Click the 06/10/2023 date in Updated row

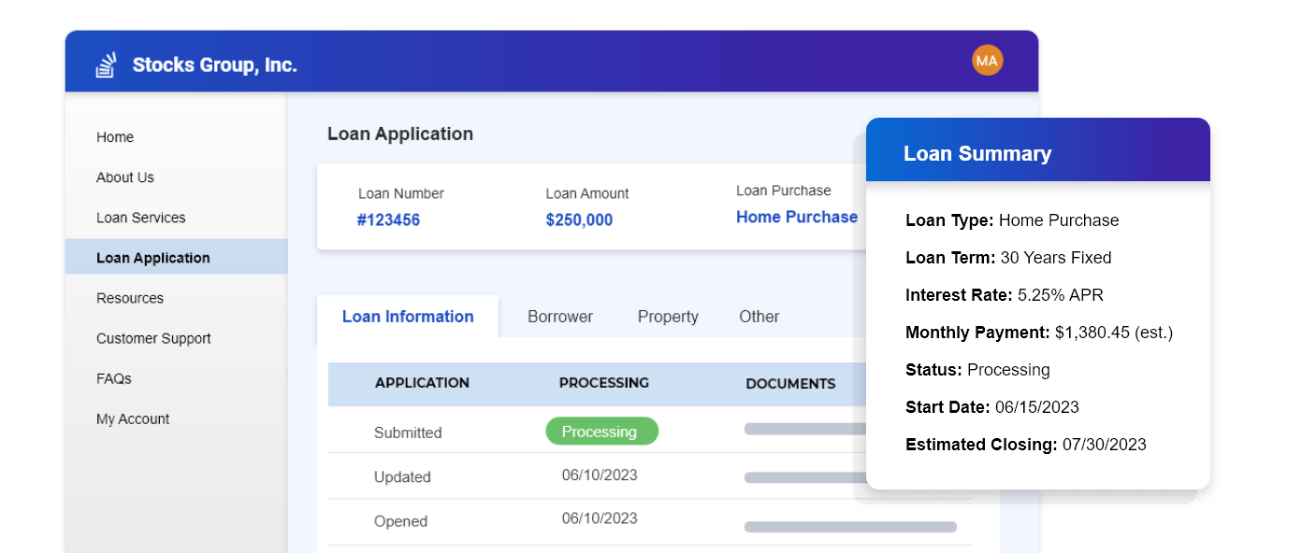tap(600, 475)
